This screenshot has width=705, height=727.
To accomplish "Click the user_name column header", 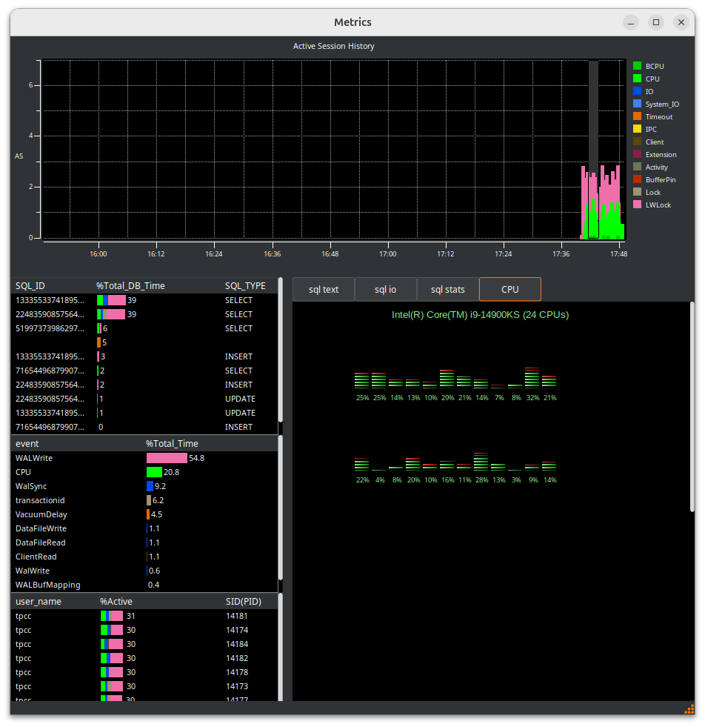I will pos(39,601).
